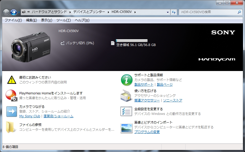Screen dimensions: 245x152
Task: Click the SONY logo in banner
Action: point(223,32)
